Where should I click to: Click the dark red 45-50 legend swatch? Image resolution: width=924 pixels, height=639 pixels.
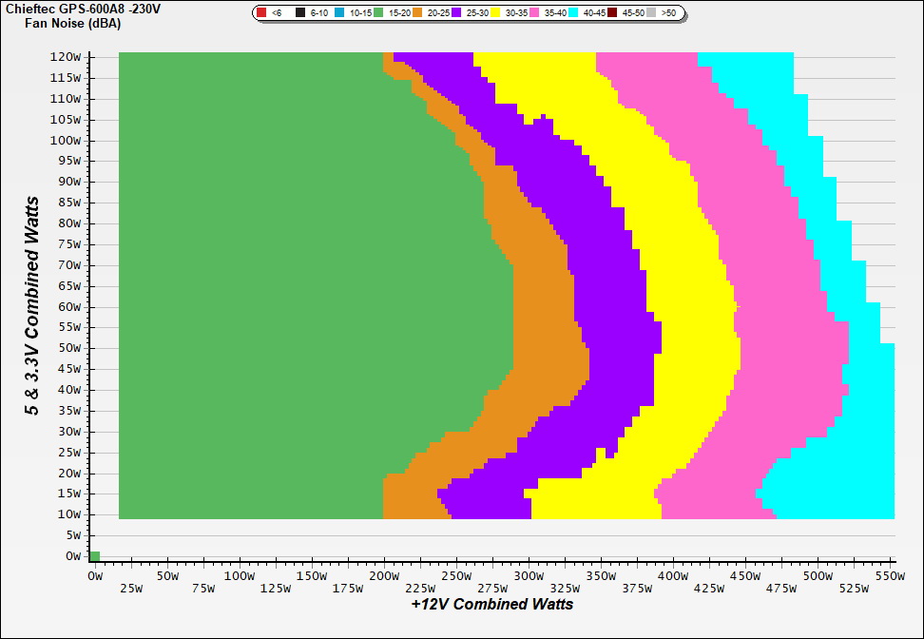pyautogui.click(x=613, y=13)
